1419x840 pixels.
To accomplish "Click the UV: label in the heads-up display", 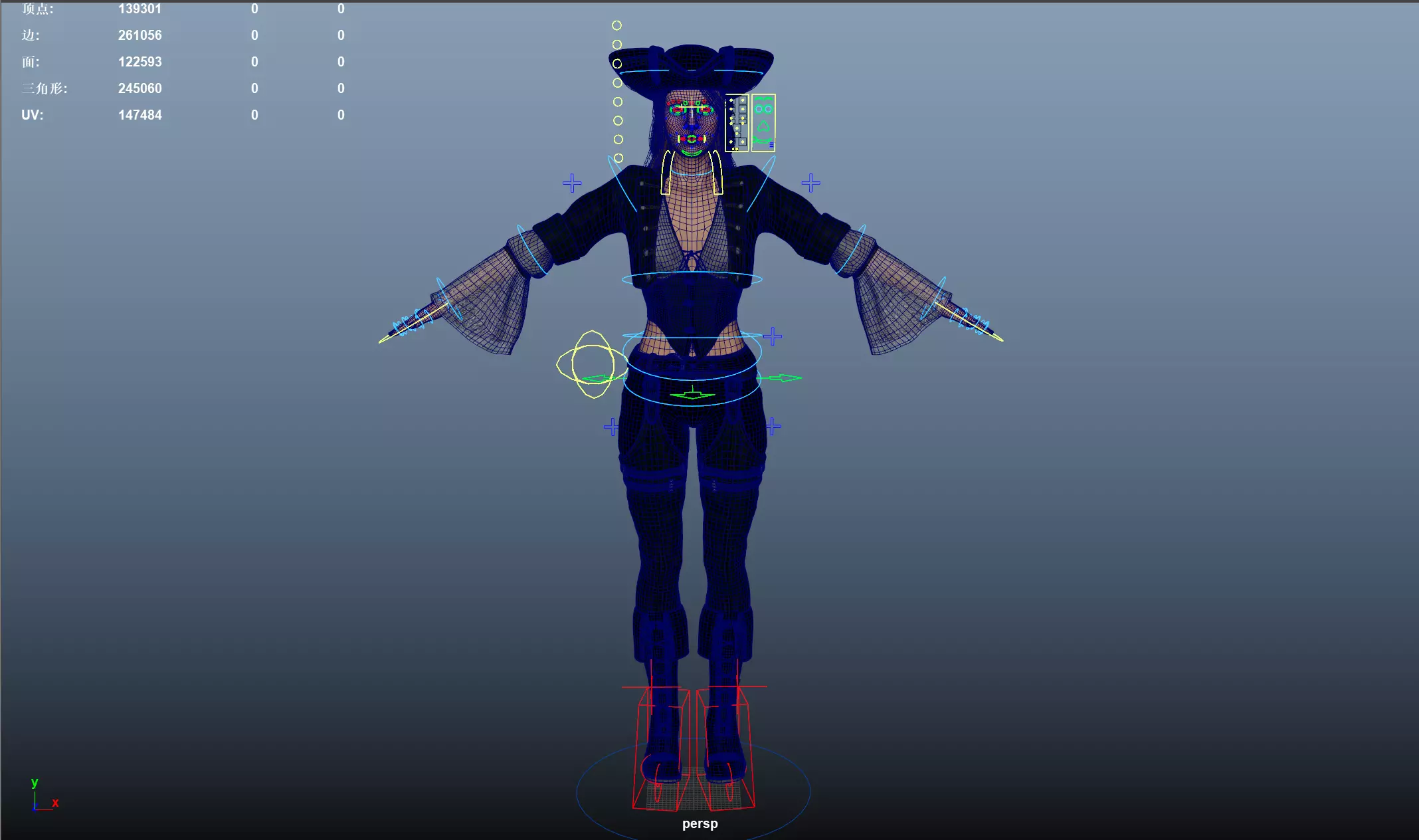I will [32, 115].
